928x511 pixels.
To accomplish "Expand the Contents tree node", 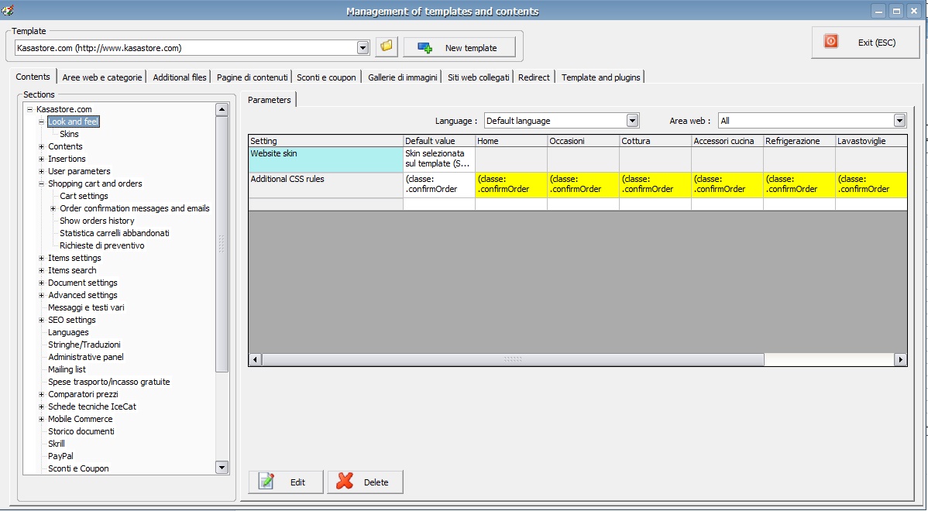I will click(x=42, y=146).
